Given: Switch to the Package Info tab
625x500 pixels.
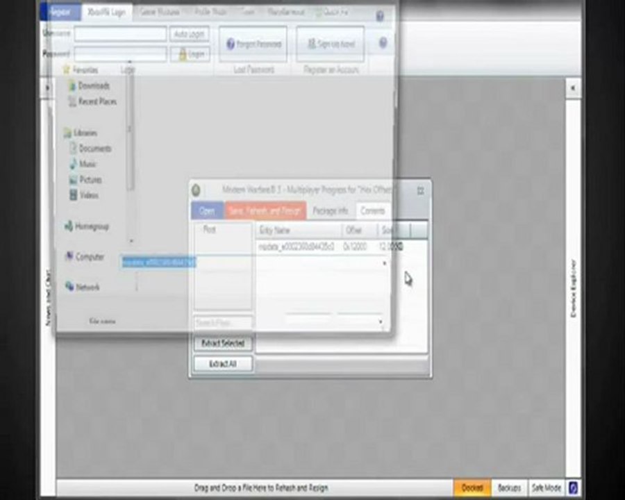Looking at the screenshot, I should tap(330, 210).
